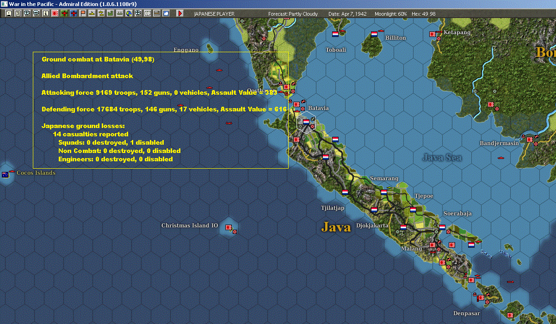This screenshot has width=556, height=324.
Task: Select the Japanese flag at Ketapang
Action: coord(432,34)
